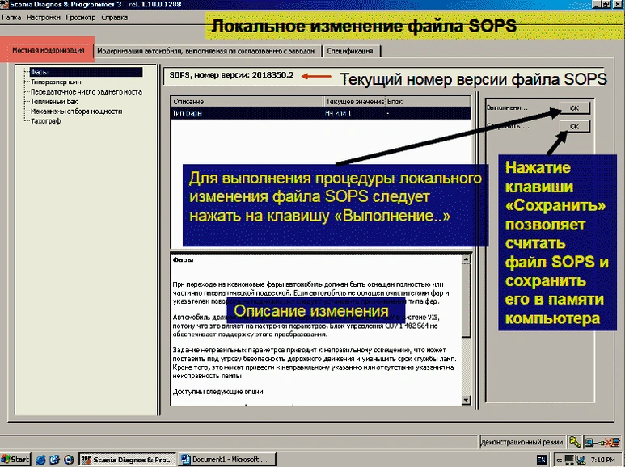Open the Папка menu
Viewport: 625px width, 467px height.
pyautogui.click(x=12, y=17)
